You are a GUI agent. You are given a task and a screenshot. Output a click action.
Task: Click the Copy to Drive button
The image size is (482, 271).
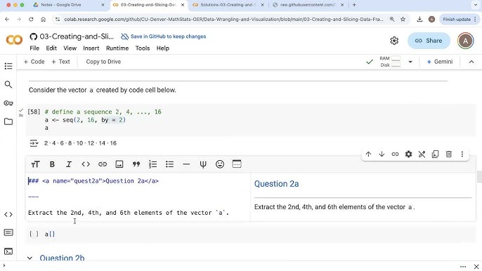[103, 62]
